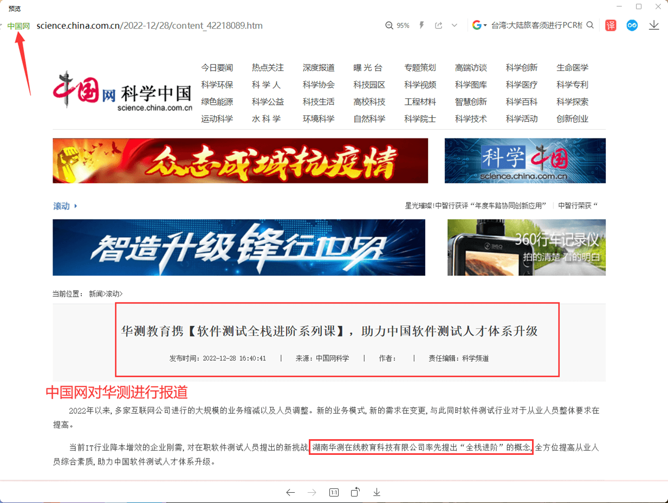Click the search box text 台湾:大陆旅客须进行PCR
This screenshot has width=668, height=503.
(x=537, y=25)
